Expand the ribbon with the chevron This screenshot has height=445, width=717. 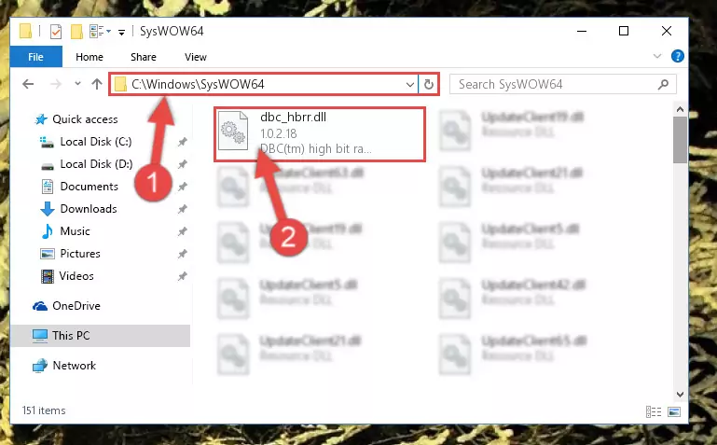click(657, 56)
